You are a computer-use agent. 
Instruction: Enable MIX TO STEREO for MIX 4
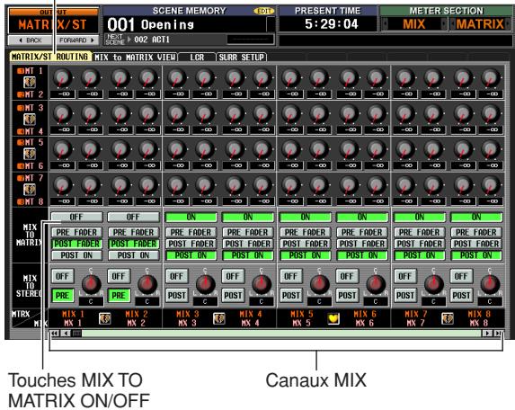click(x=233, y=276)
